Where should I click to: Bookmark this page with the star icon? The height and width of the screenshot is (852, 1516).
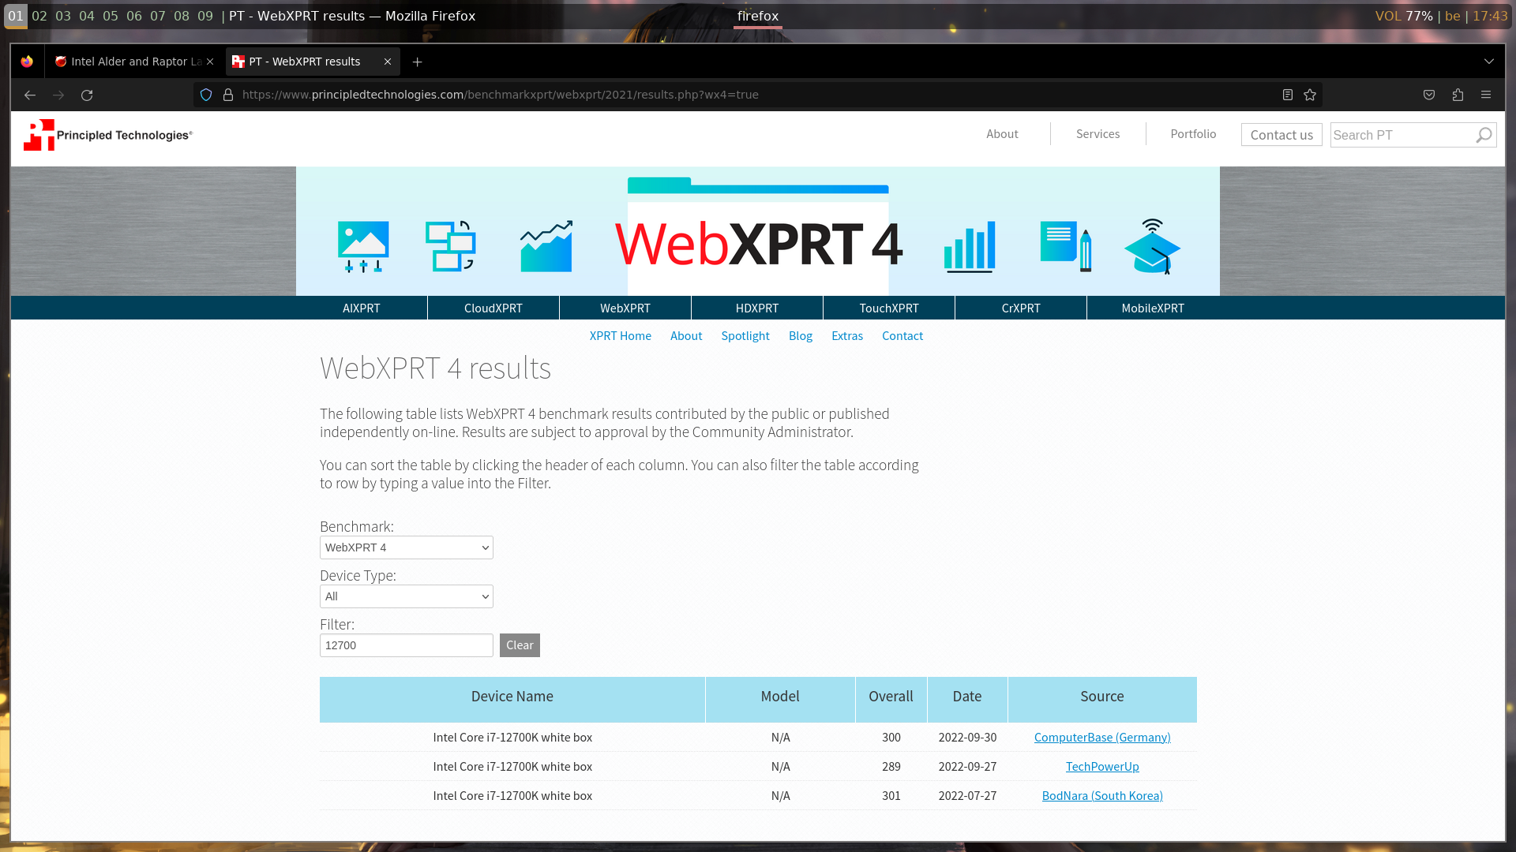tap(1310, 95)
